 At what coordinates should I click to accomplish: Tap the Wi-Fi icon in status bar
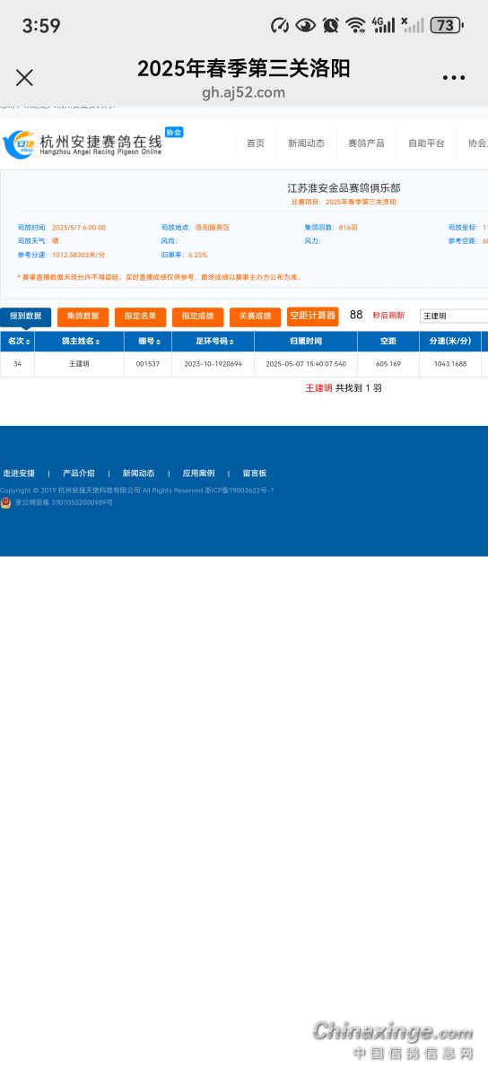click(x=355, y=25)
